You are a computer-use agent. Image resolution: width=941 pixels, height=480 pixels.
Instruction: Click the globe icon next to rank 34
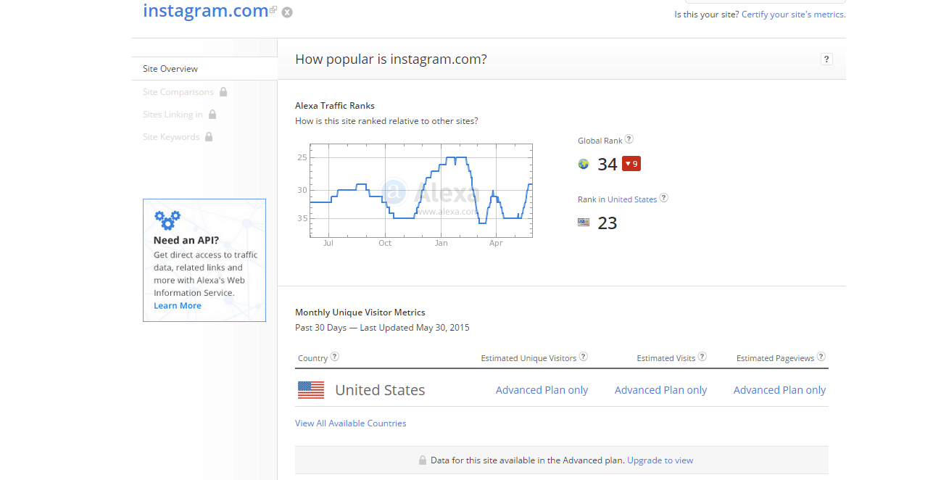pos(584,164)
